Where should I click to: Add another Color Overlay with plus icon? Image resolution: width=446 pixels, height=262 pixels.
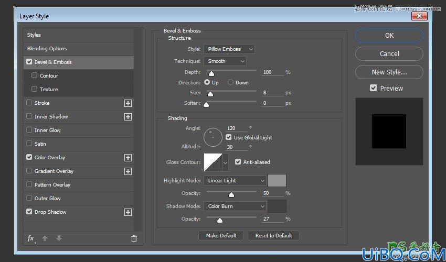(x=128, y=158)
